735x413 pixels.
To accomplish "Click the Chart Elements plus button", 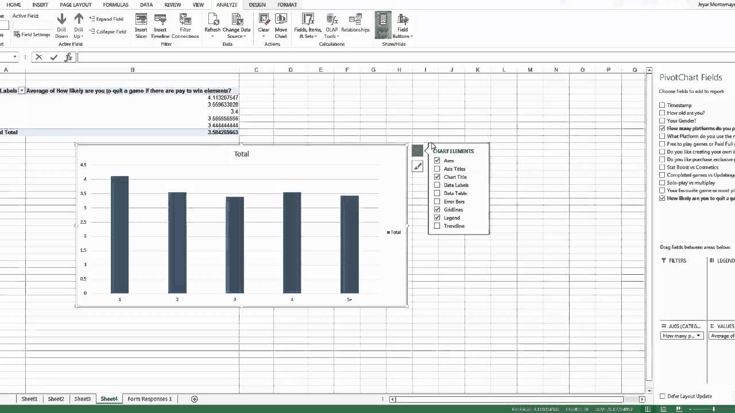I will (417, 150).
